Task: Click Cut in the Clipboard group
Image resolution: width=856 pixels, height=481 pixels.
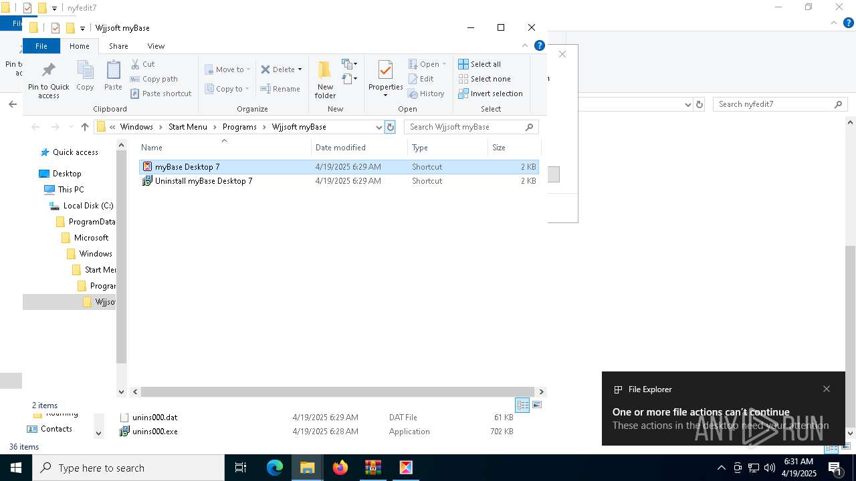Action: (142, 64)
